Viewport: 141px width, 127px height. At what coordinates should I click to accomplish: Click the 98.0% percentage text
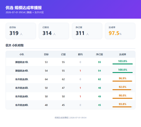coord(123,96)
